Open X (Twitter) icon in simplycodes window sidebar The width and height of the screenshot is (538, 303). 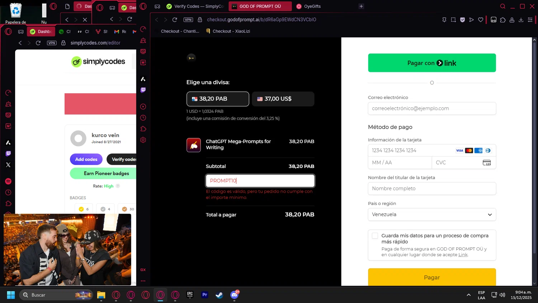(8, 165)
